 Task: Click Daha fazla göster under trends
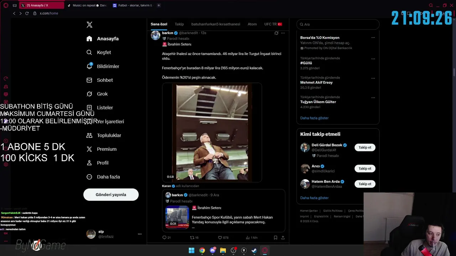[x=314, y=118]
